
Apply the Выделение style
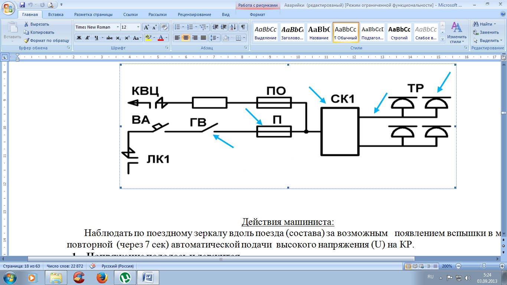click(265, 33)
